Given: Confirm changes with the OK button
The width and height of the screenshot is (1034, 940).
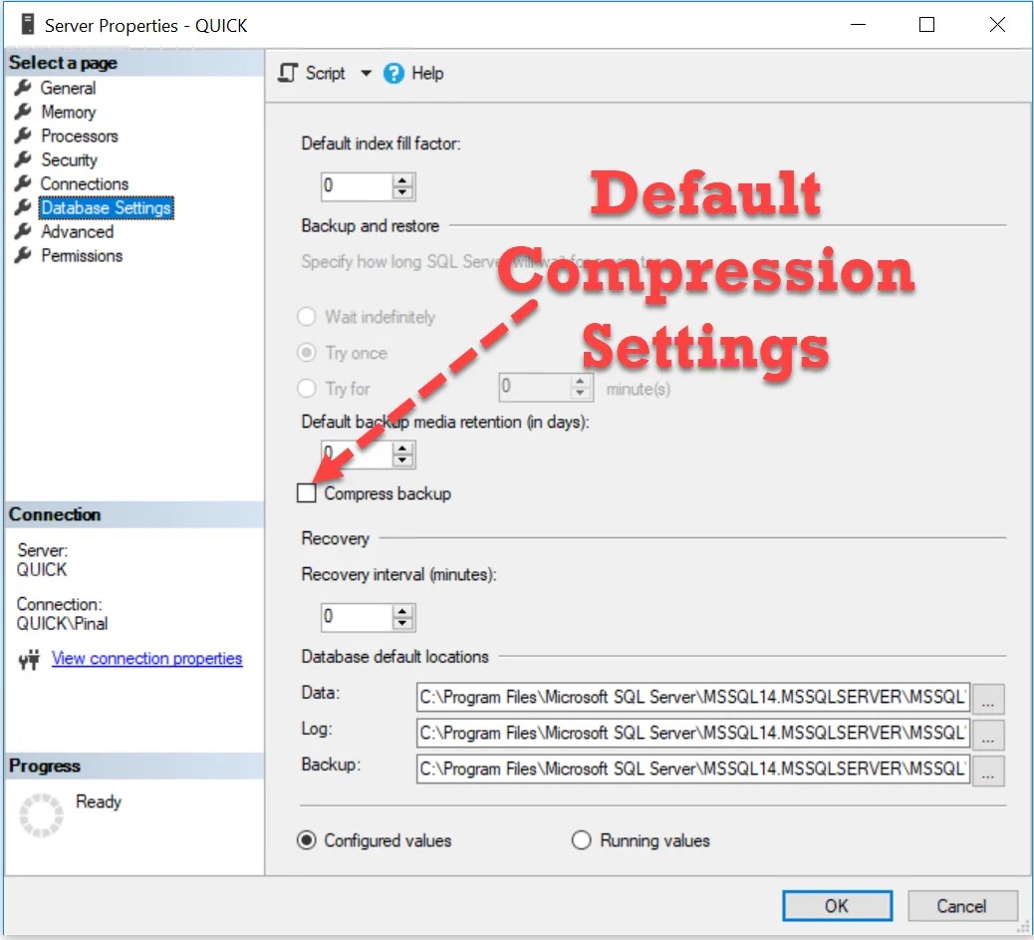Looking at the screenshot, I should point(837,905).
